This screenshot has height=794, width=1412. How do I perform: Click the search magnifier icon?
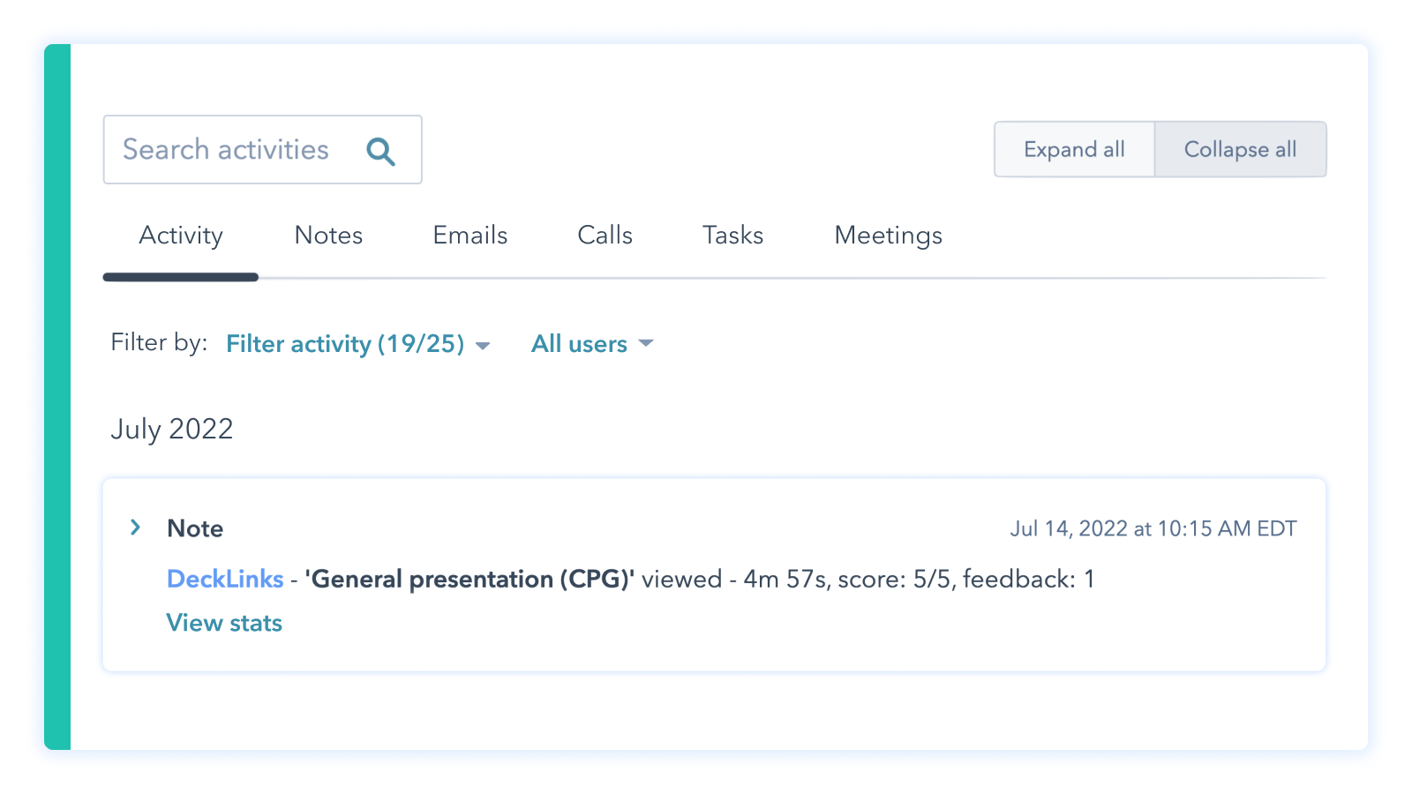381,151
